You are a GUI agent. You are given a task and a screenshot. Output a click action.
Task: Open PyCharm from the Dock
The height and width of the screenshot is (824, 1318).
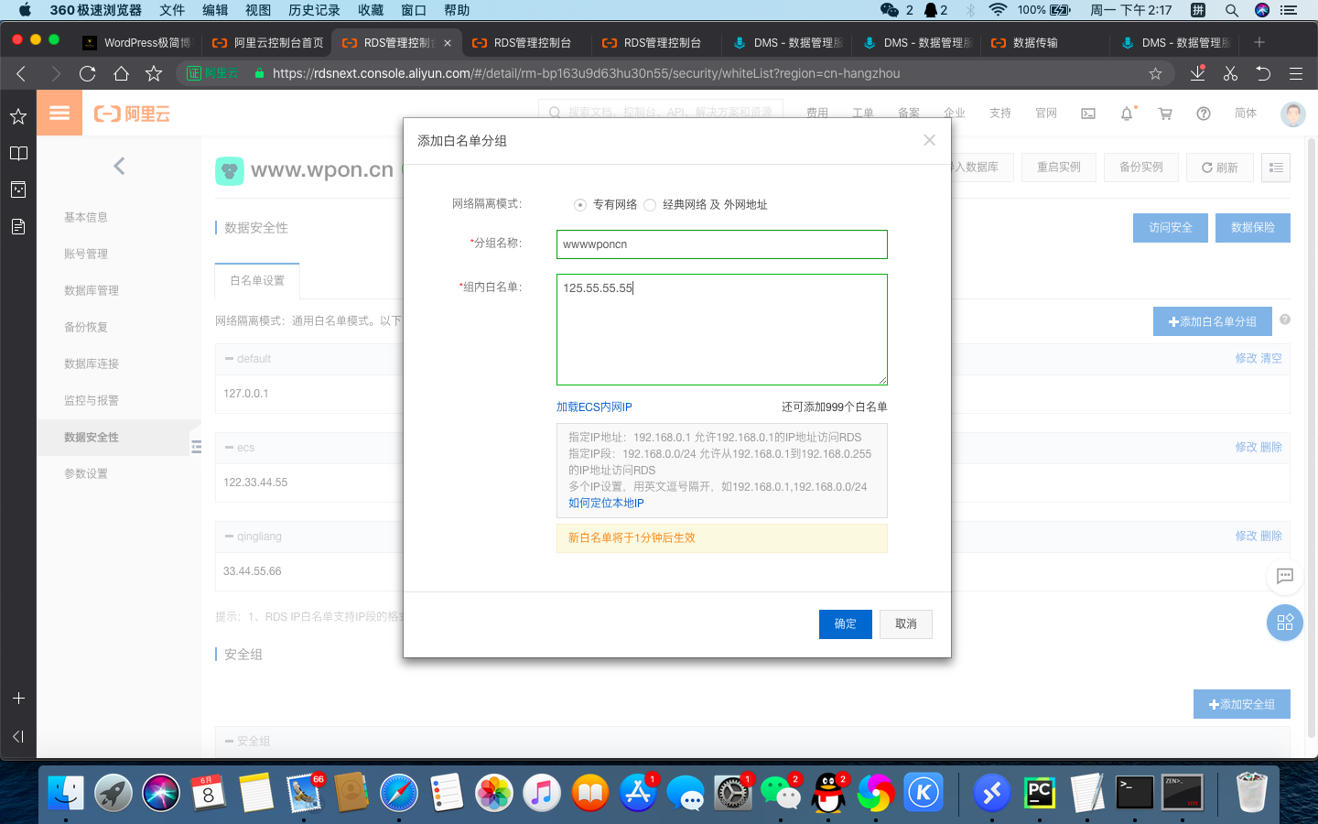pos(1040,792)
